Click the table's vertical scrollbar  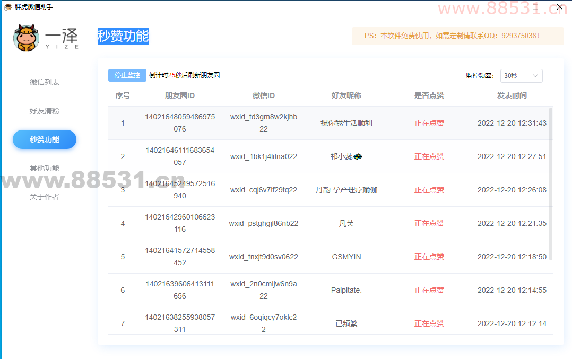point(551,183)
